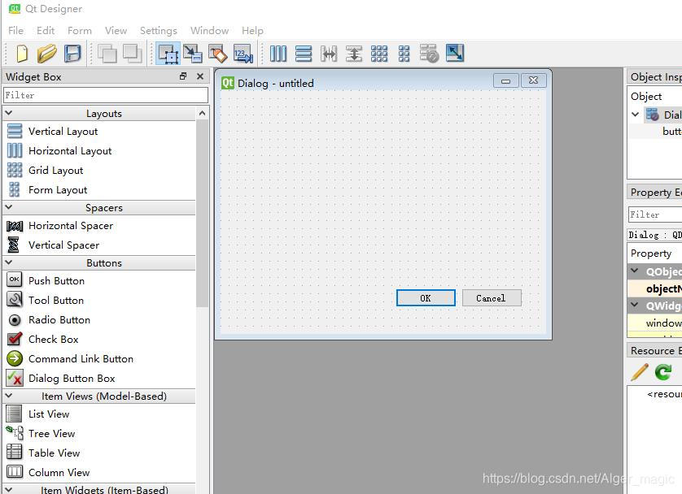
Task: Minimize the Dialog - untitled form
Action: click(x=506, y=80)
